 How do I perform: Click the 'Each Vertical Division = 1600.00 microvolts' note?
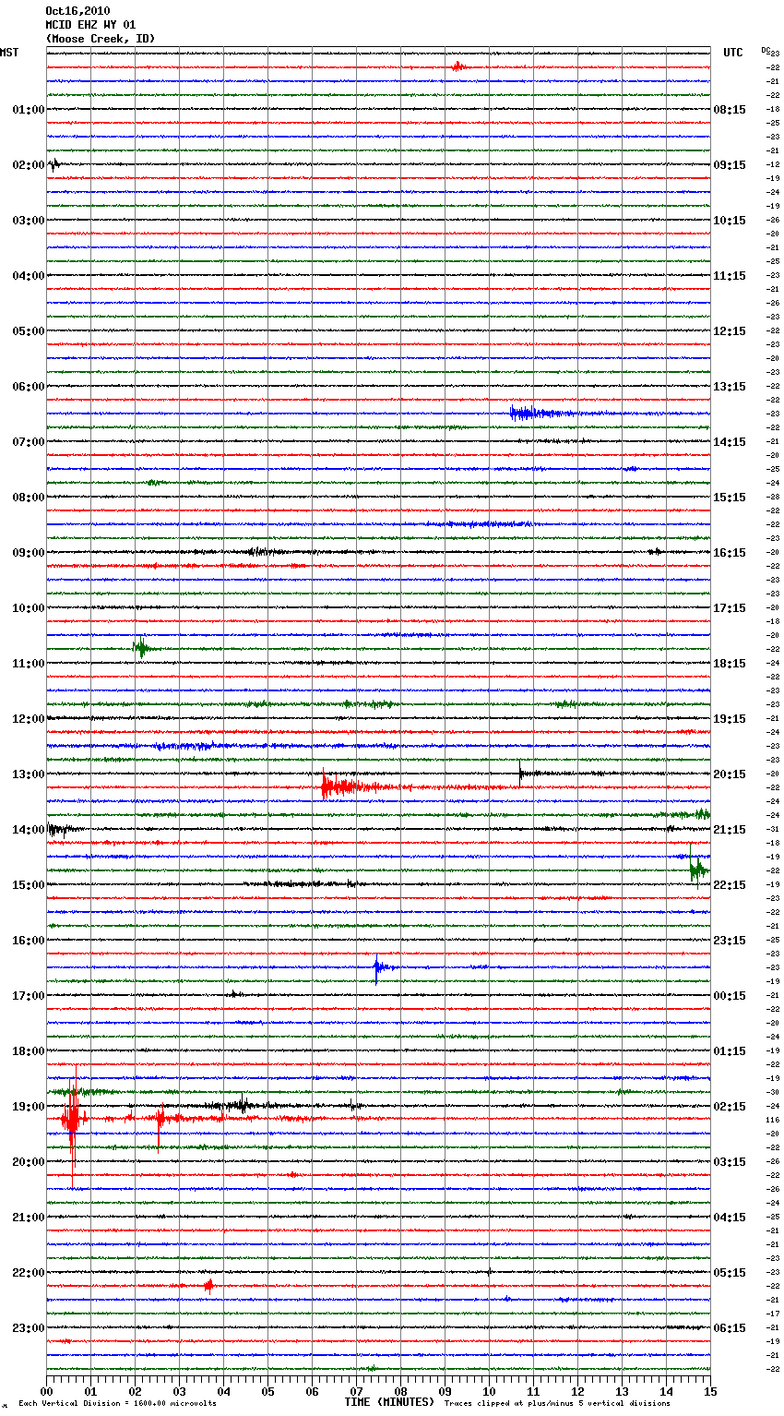click(x=117, y=1403)
